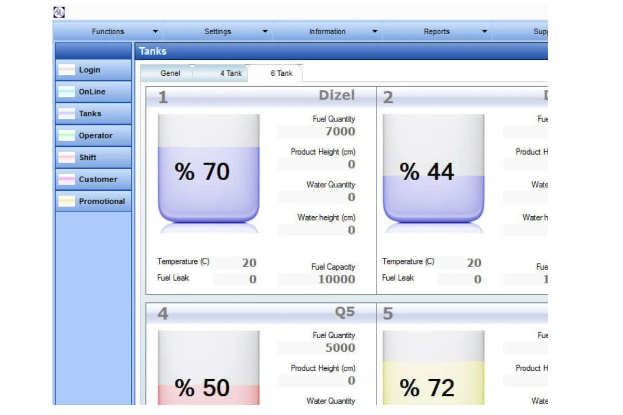Open the Reports menu
Screen dimensions: 623x415
point(437,32)
